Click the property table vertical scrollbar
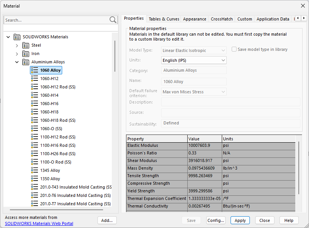 pos(299,168)
